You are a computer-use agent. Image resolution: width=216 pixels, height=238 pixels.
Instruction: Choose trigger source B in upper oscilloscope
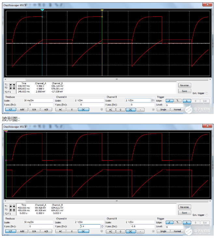click(196, 101)
